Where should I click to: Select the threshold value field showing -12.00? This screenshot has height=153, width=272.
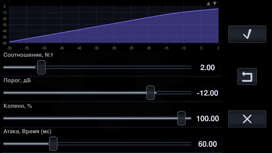tap(207, 93)
